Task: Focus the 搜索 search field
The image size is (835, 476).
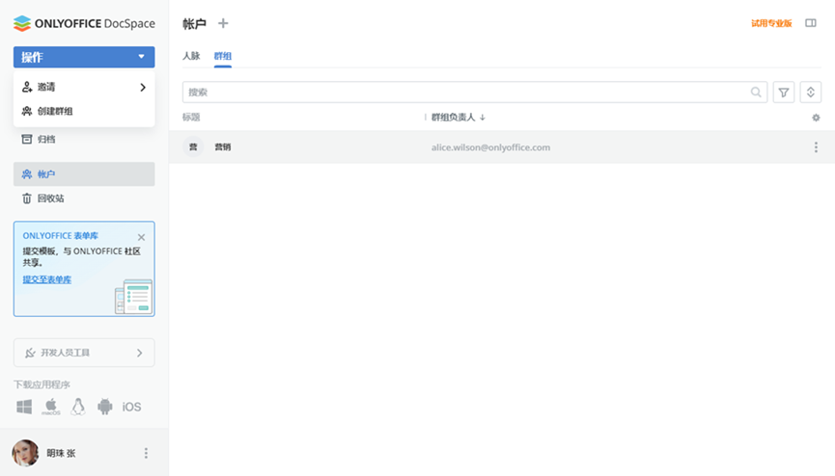Action: coord(475,92)
